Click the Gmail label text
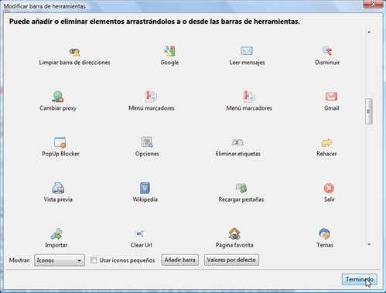 point(331,108)
